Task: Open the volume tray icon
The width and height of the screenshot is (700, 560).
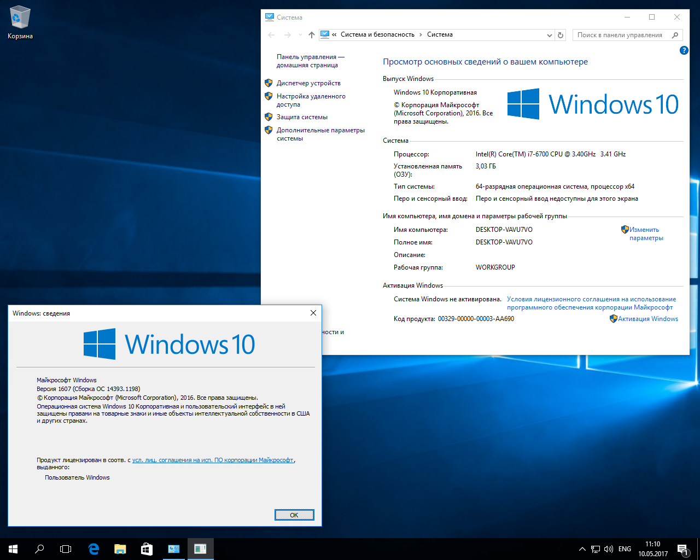Action: 608,549
